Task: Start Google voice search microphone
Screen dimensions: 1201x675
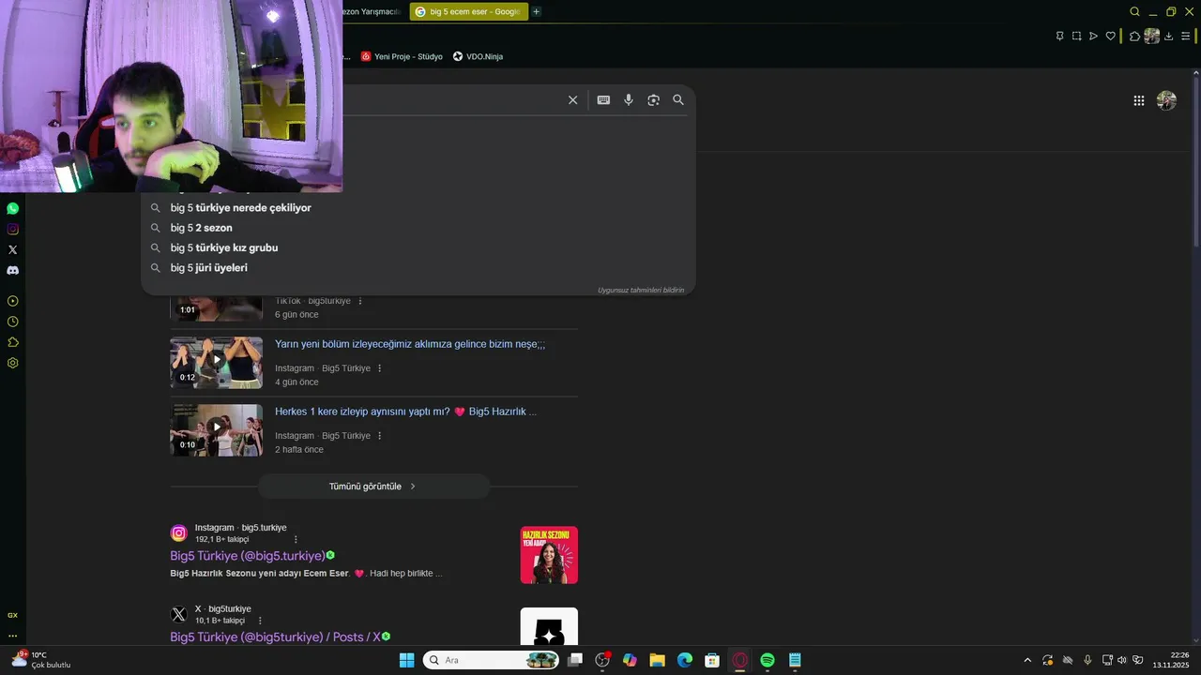Action: pos(629,100)
